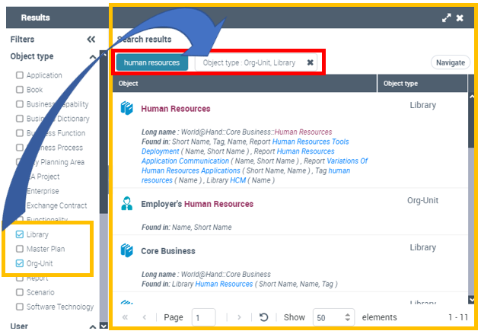
Task: Open Human Resources Tools Deployment report link
Action: click(x=311, y=142)
